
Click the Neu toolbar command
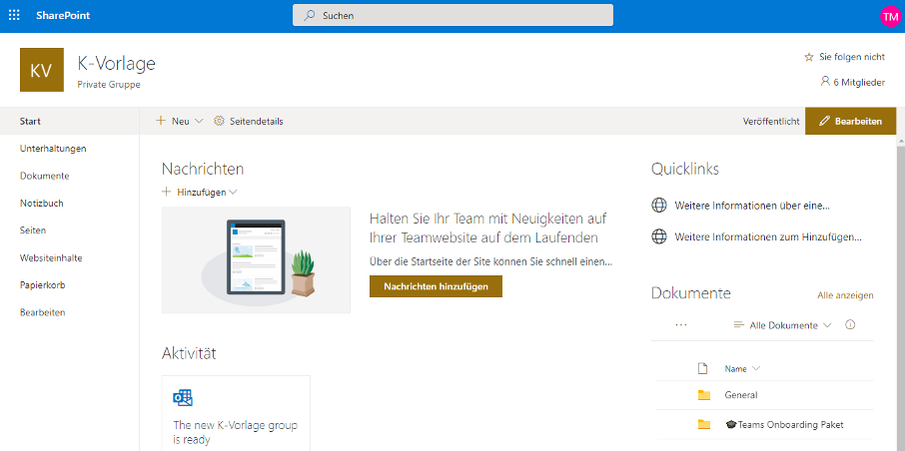(180, 121)
